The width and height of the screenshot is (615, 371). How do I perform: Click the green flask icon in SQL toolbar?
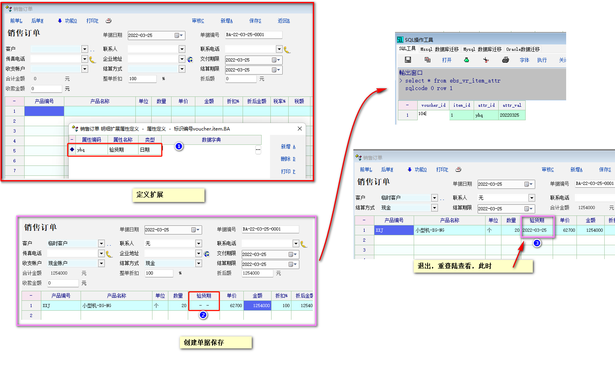point(467,60)
